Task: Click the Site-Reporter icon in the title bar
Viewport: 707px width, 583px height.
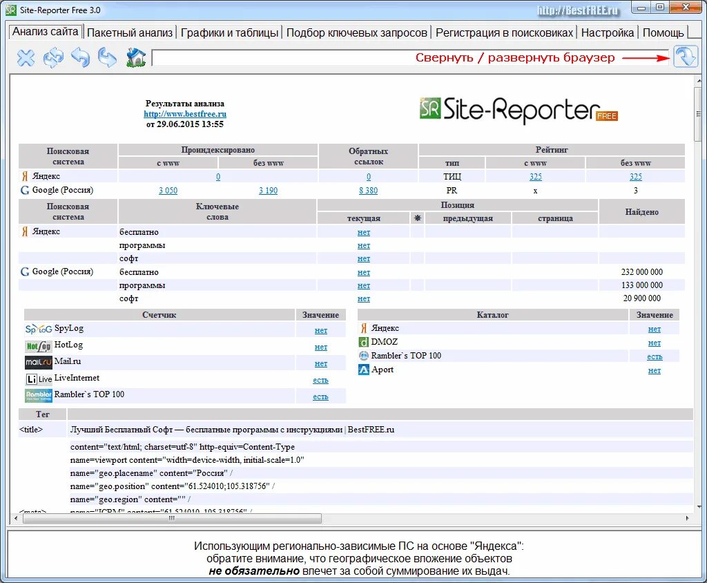Action: click(x=11, y=10)
